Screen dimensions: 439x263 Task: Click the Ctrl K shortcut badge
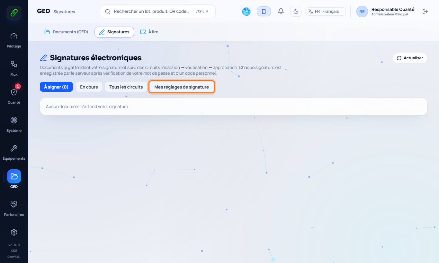point(202,12)
